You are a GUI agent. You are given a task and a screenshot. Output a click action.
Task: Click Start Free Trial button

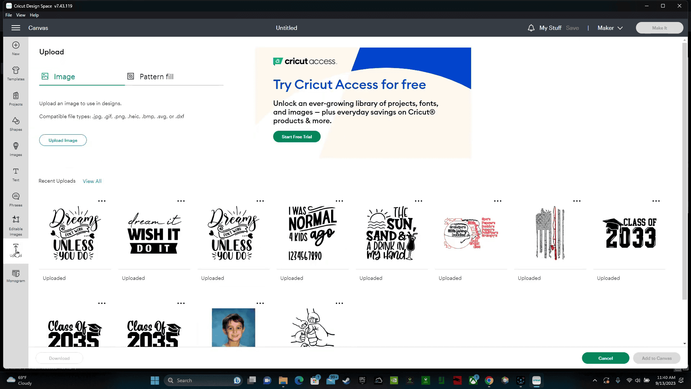point(297,137)
